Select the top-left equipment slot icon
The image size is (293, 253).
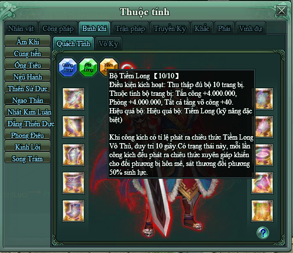tap(73, 99)
